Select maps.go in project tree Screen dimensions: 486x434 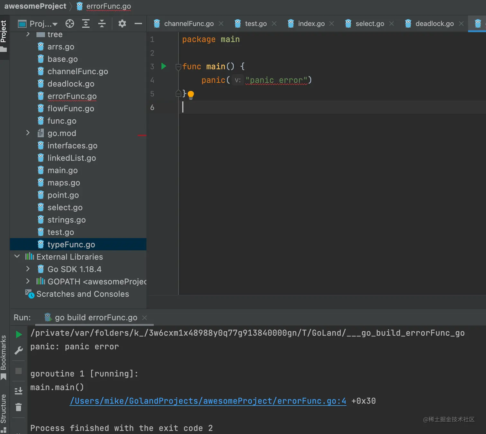coord(64,182)
